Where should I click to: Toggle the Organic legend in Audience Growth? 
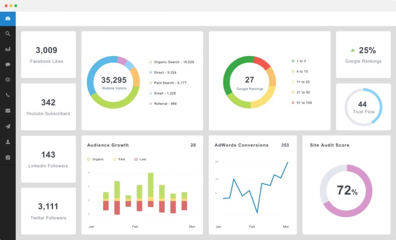pyautogui.click(x=96, y=159)
